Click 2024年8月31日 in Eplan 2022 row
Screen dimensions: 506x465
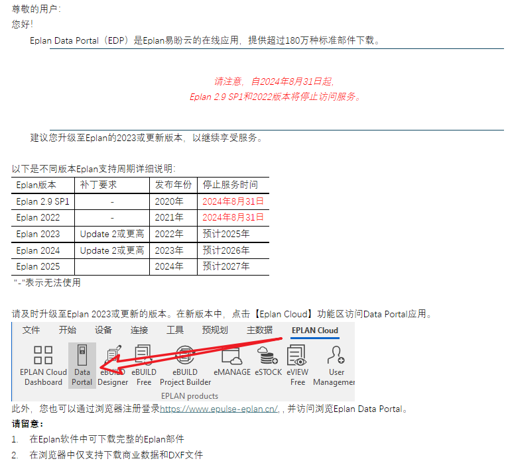pos(233,218)
